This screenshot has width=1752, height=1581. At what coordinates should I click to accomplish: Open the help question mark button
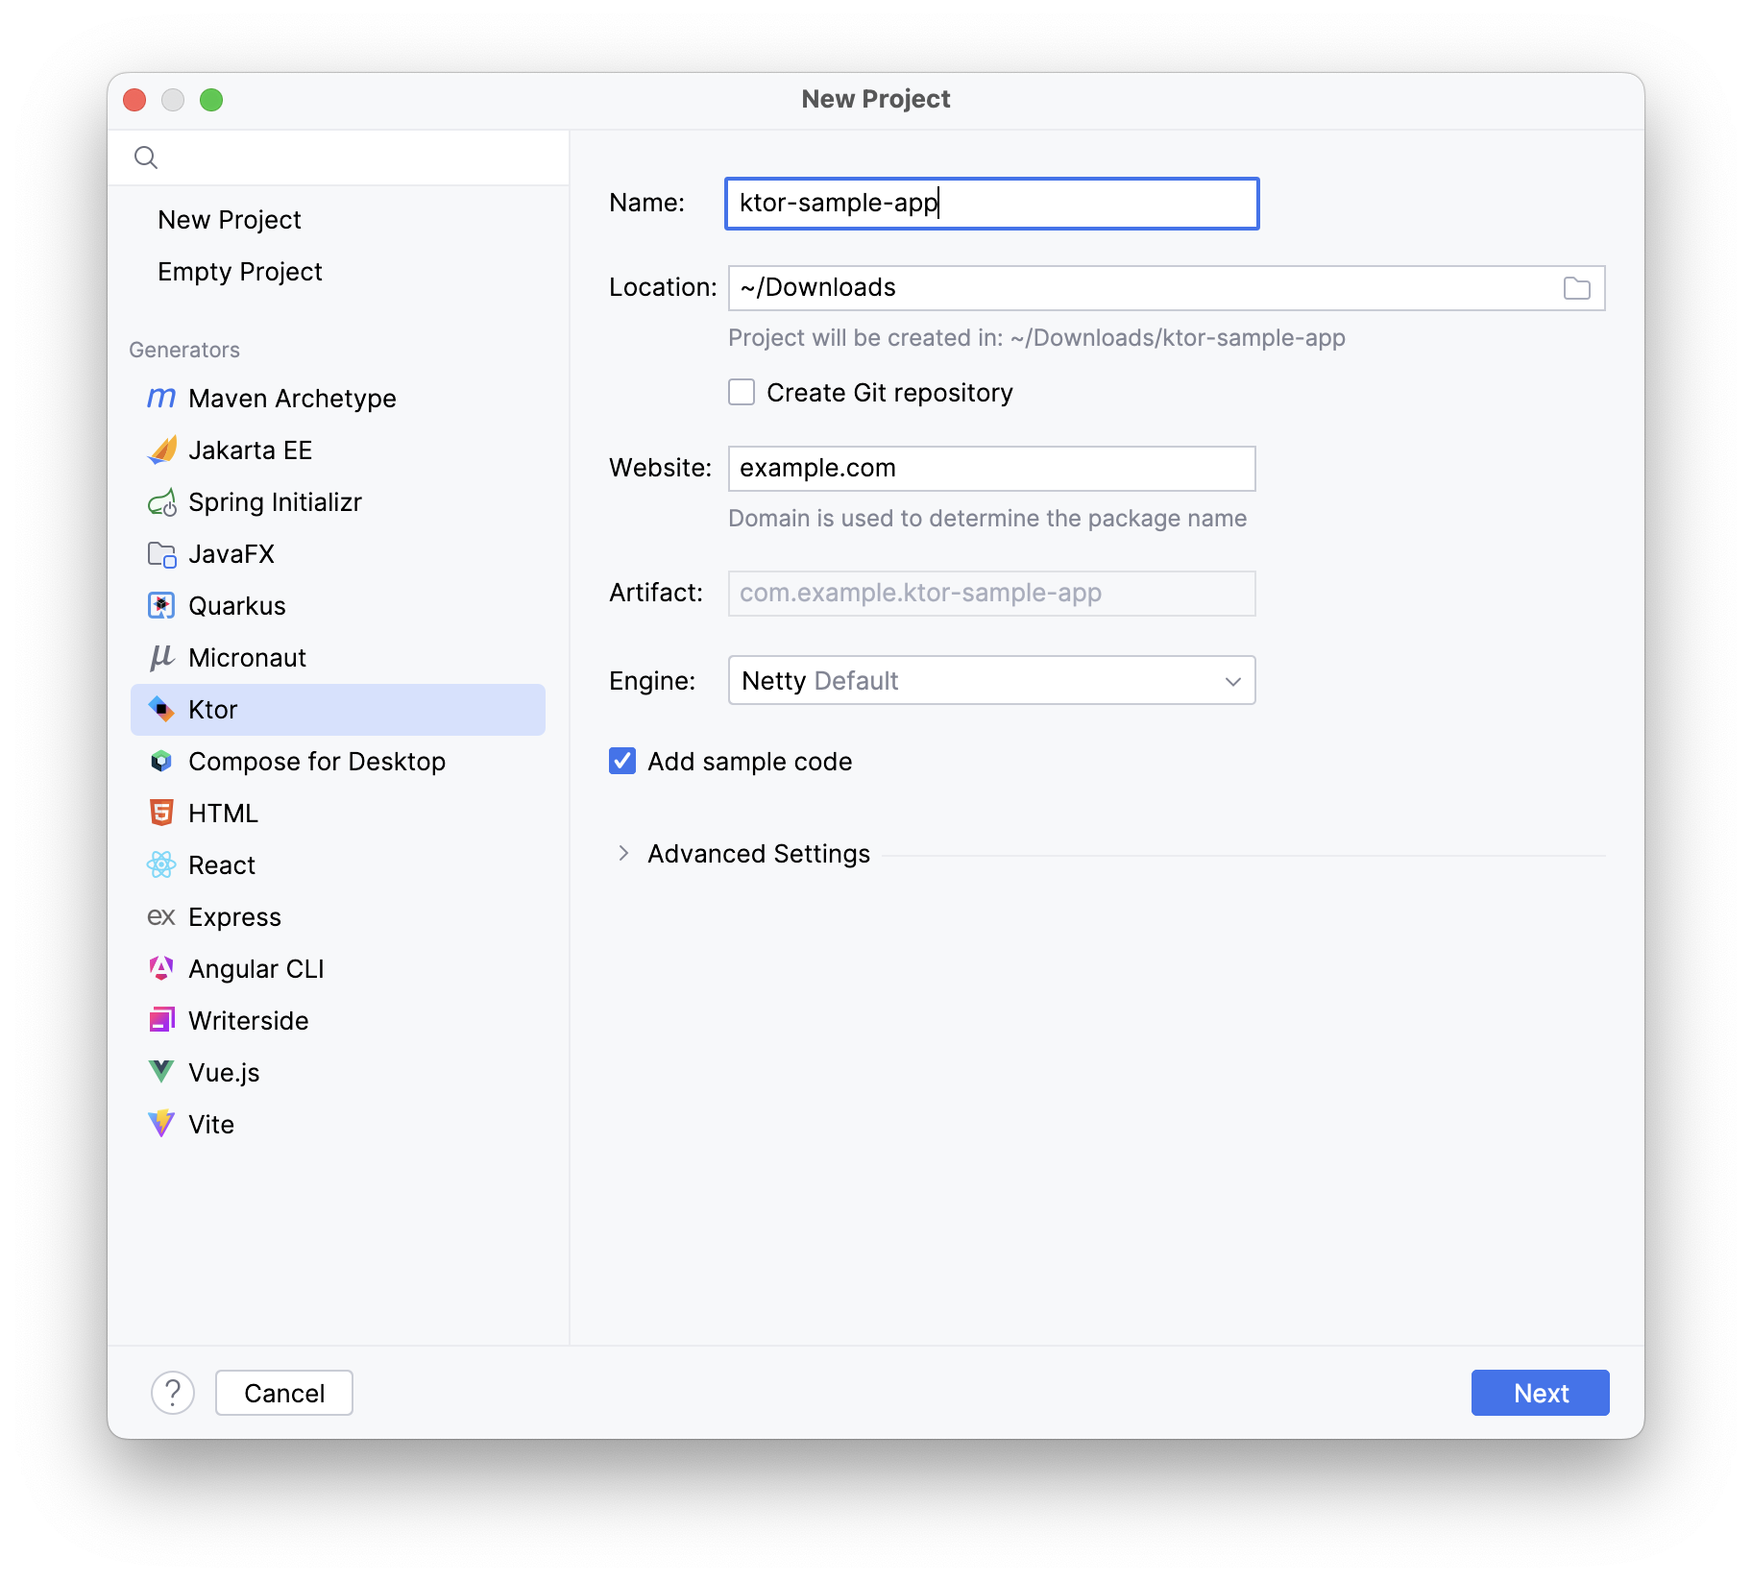(173, 1393)
